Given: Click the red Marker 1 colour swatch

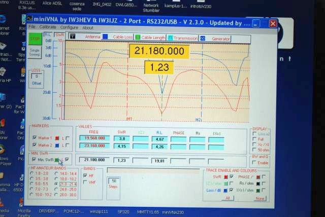Looking at the screenshot, I should pos(57,138).
